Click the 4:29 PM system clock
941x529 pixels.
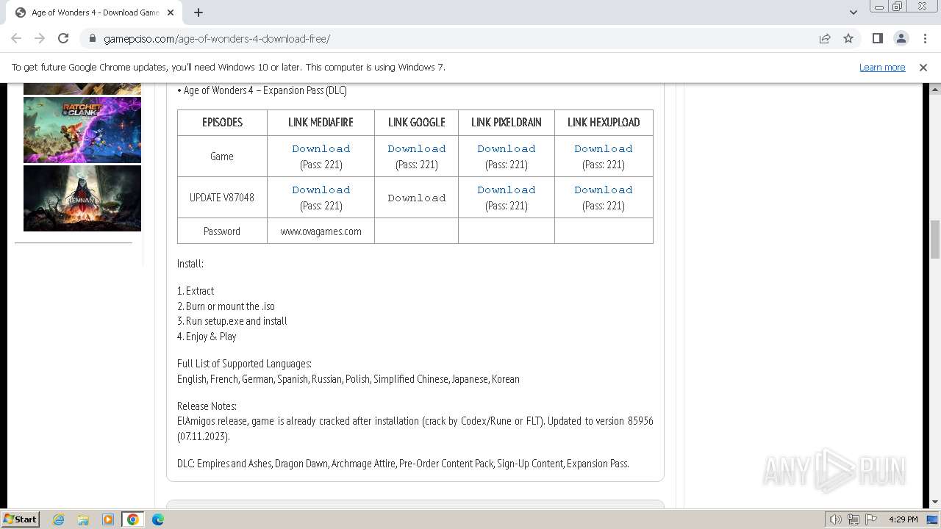(903, 519)
